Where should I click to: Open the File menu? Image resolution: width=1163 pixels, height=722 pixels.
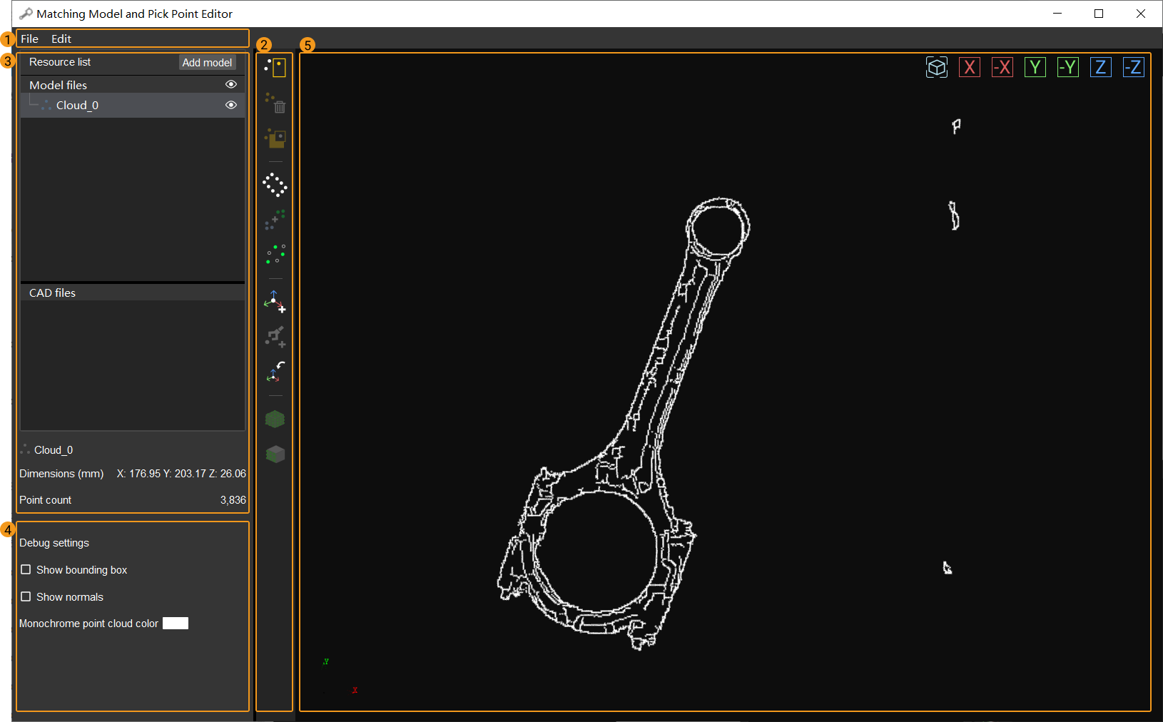(29, 39)
